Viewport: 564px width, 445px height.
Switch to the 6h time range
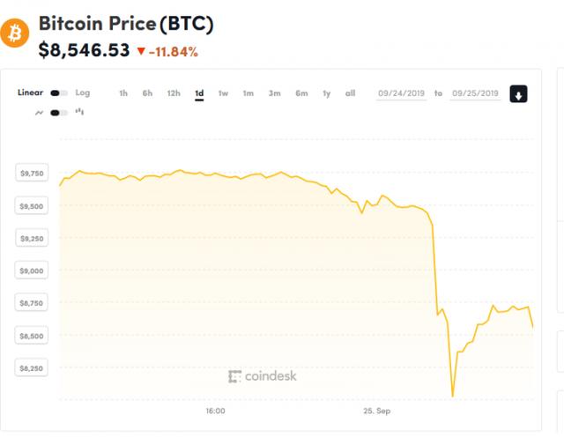tap(147, 93)
